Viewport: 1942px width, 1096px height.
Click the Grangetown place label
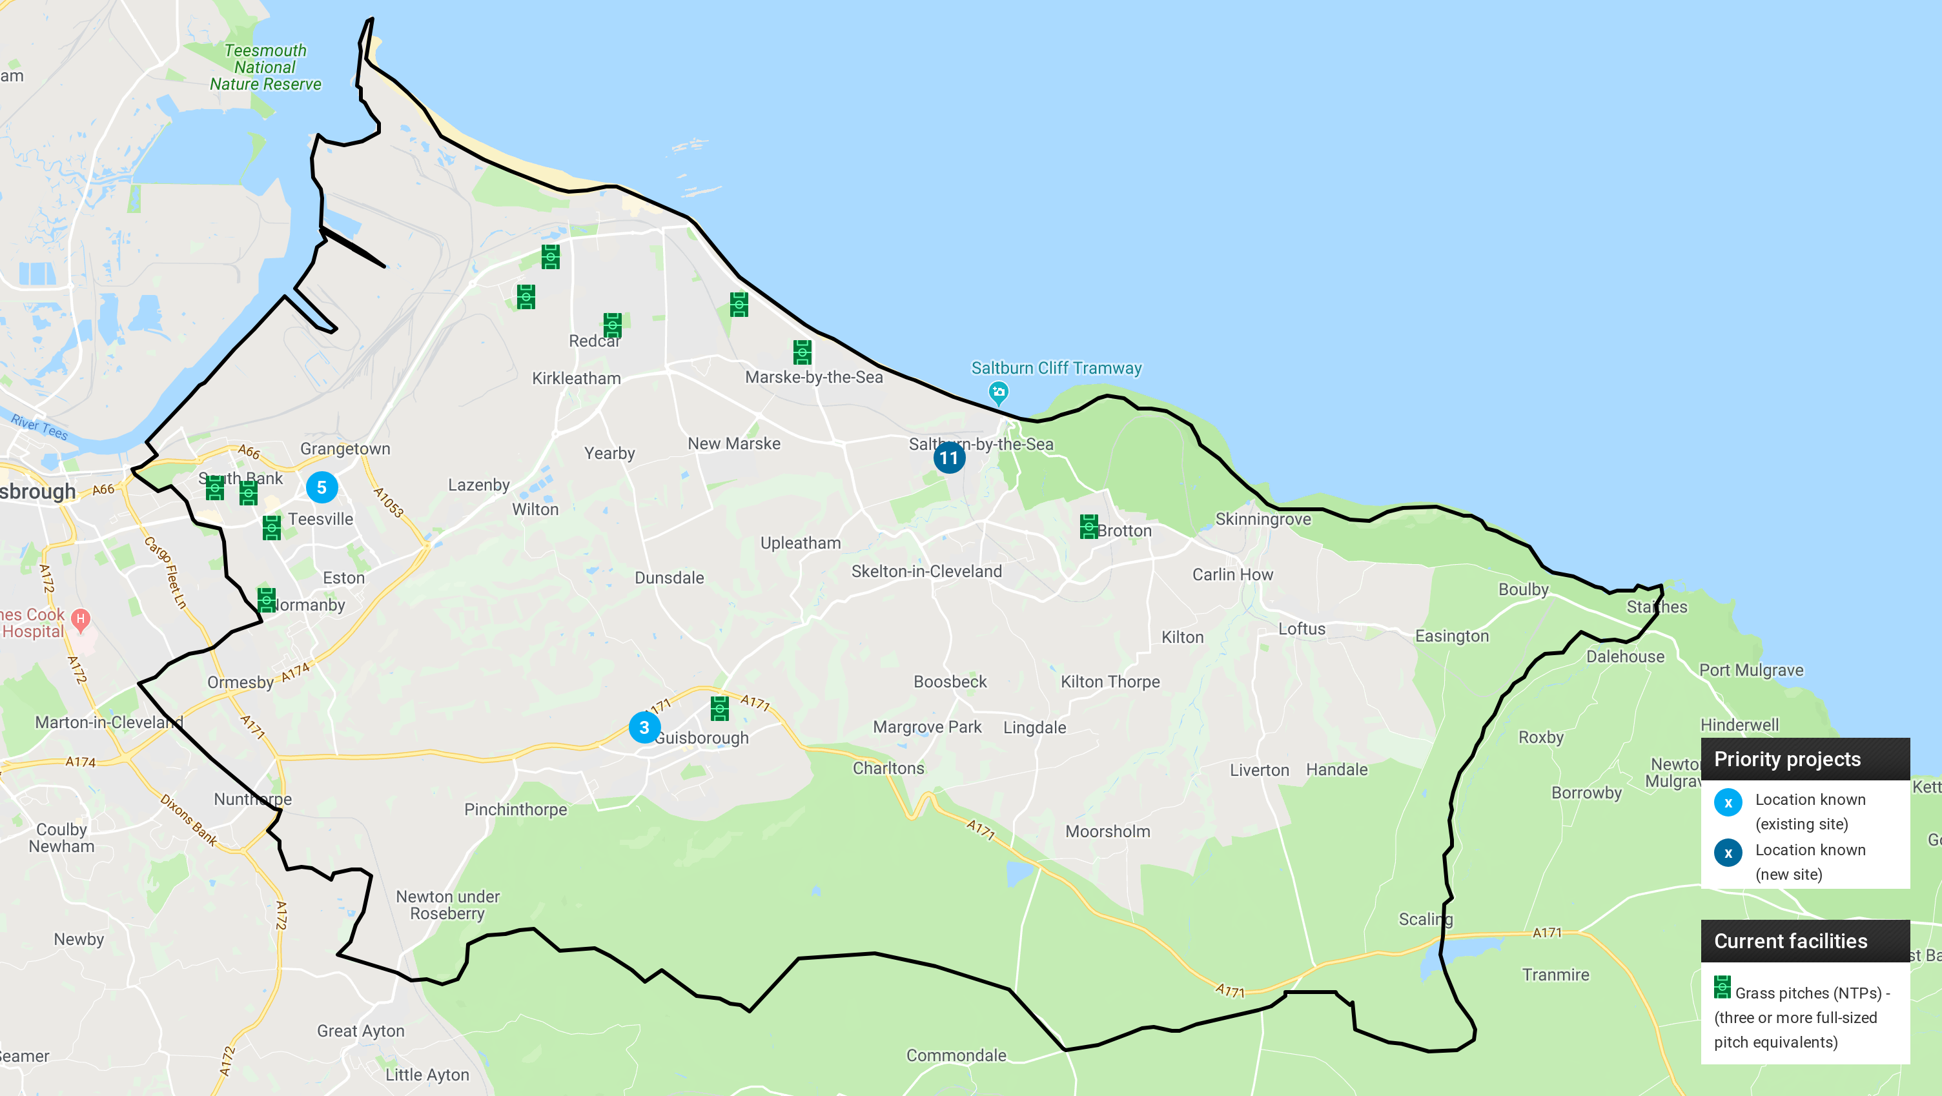(x=345, y=449)
